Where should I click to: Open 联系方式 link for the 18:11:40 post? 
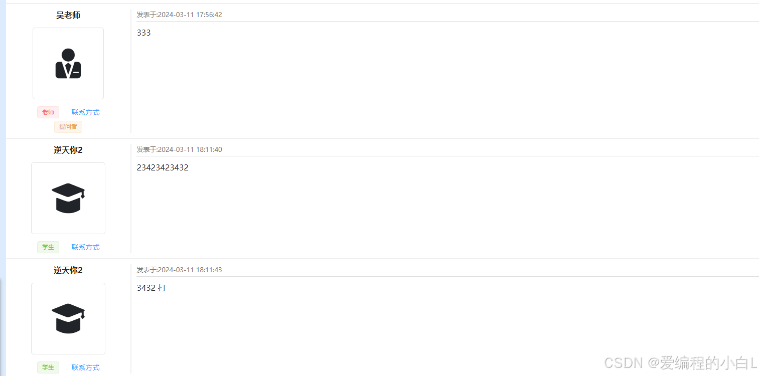point(86,247)
